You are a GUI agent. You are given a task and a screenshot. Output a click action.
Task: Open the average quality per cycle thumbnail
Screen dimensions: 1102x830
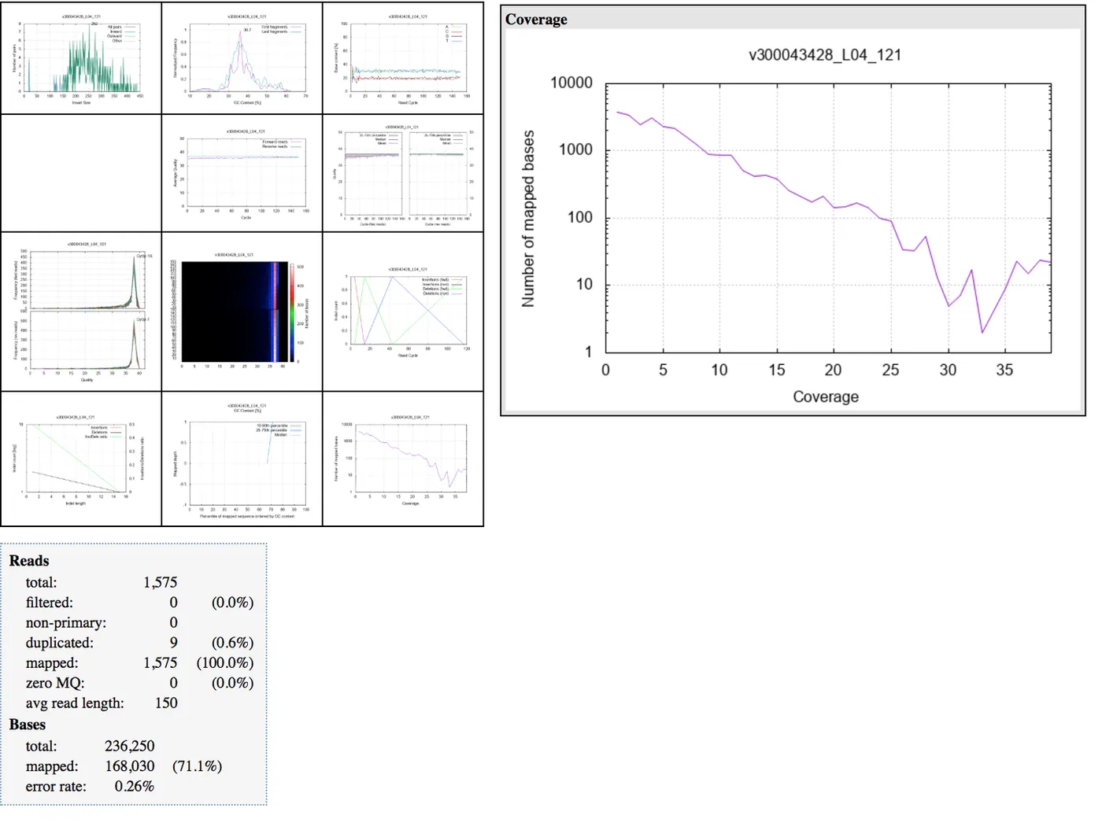pyautogui.click(x=242, y=173)
